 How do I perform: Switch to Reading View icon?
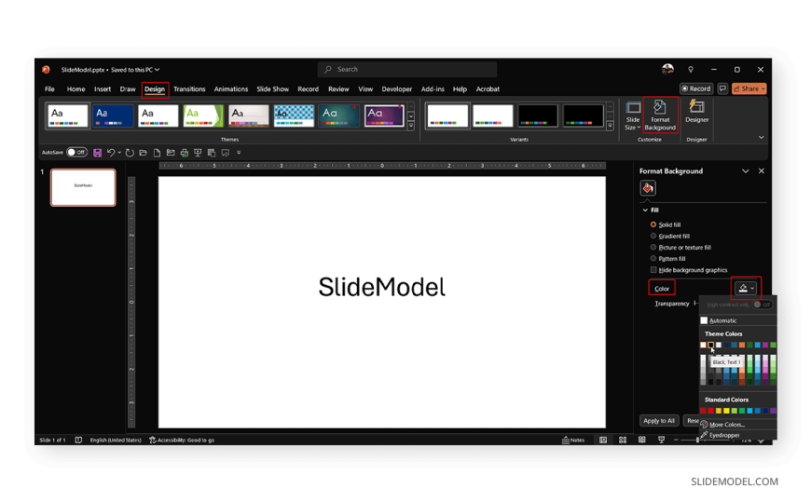click(x=642, y=440)
